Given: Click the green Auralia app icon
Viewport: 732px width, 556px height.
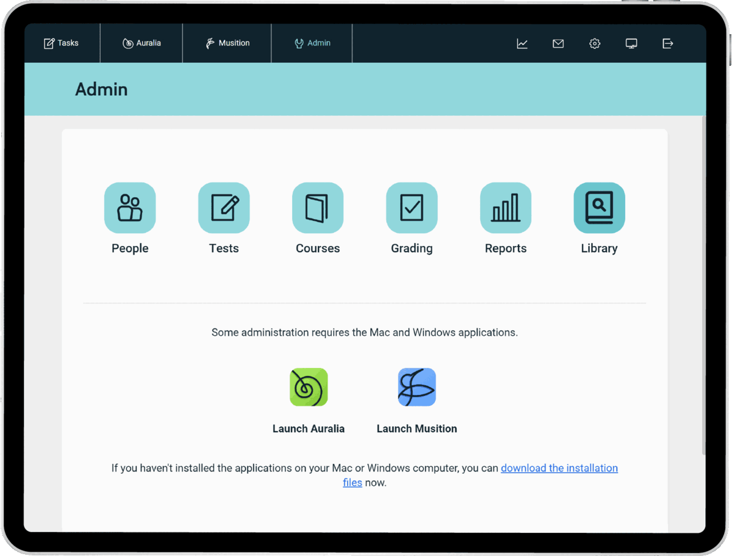Looking at the screenshot, I should coord(309,387).
